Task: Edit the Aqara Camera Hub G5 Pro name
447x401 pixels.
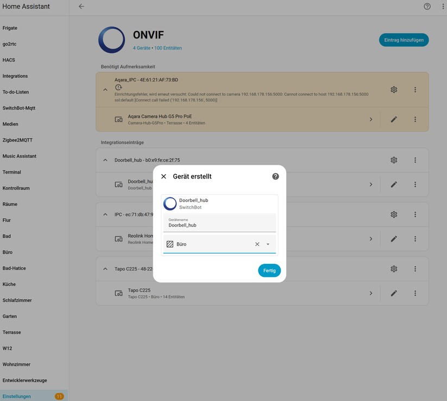Action: click(x=394, y=119)
